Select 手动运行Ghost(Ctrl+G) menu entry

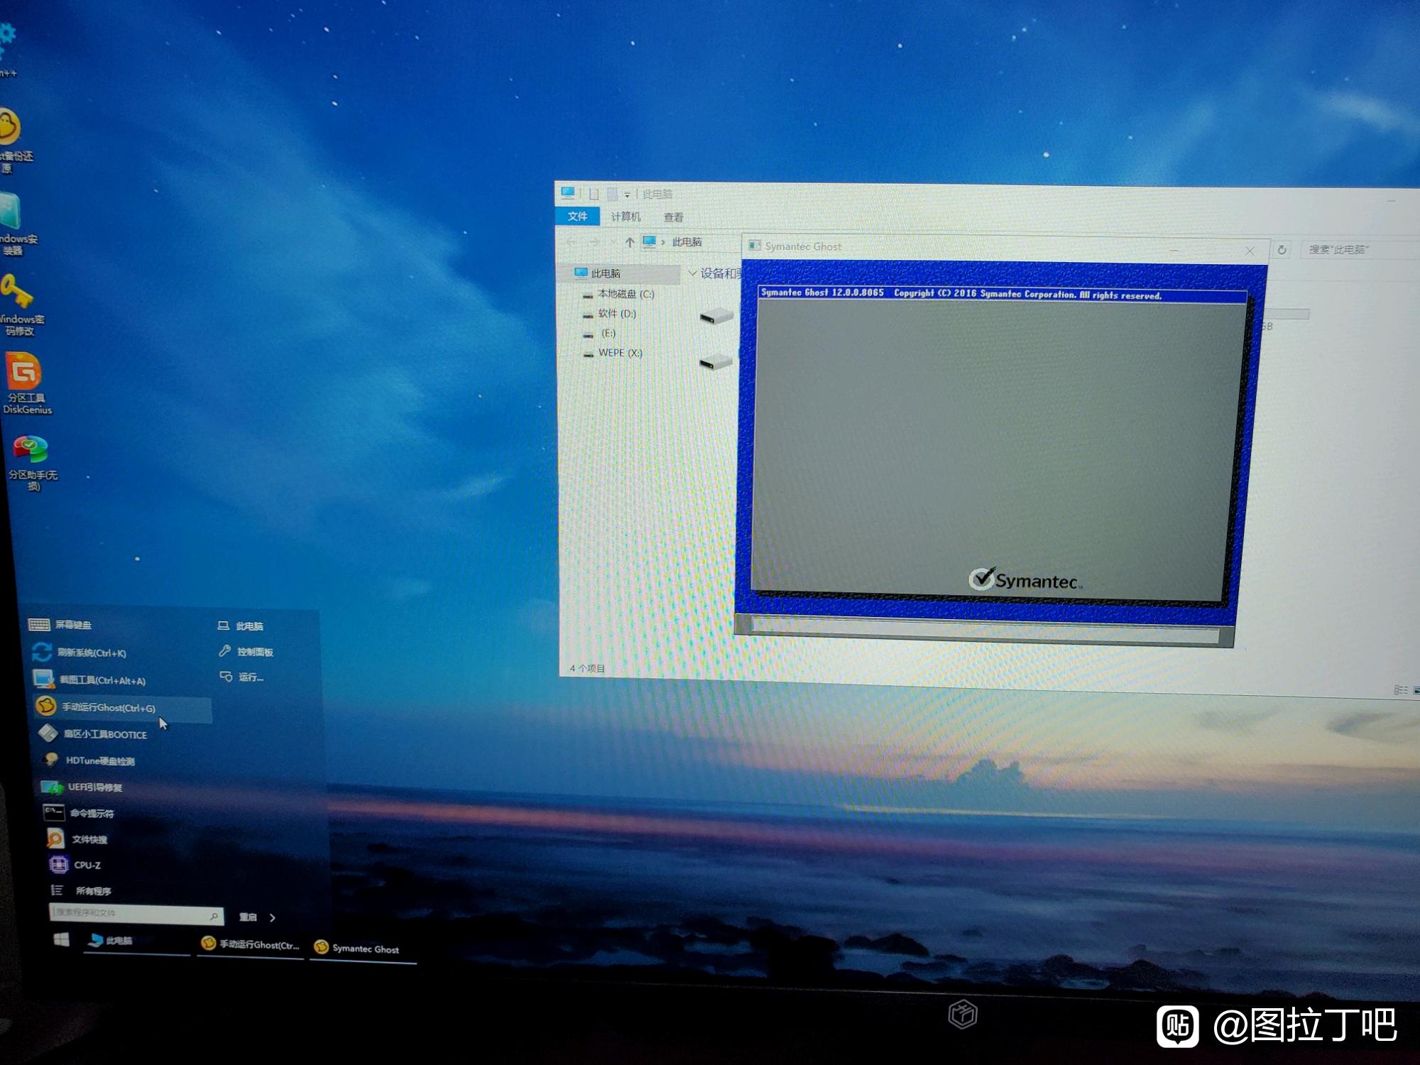tap(122, 707)
